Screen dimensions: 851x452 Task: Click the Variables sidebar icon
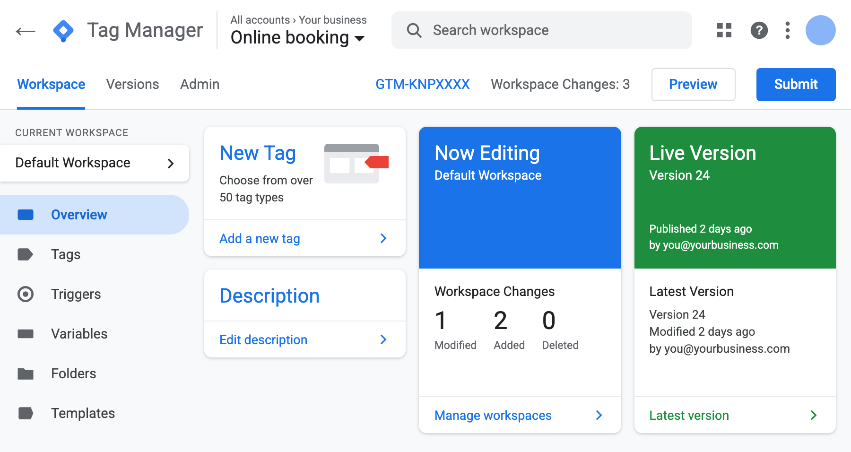coord(26,334)
